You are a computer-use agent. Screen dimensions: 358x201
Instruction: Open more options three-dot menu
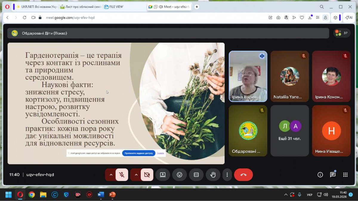click(x=227, y=175)
